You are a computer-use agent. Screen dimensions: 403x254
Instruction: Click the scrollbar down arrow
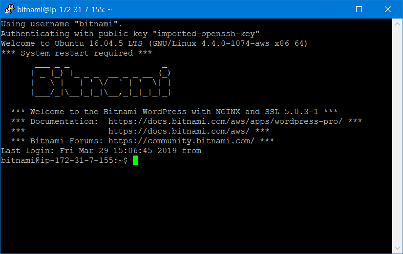pyautogui.click(x=398, y=248)
